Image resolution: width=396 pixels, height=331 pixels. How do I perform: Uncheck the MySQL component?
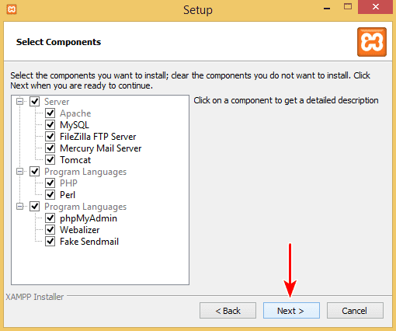pos(50,125)
